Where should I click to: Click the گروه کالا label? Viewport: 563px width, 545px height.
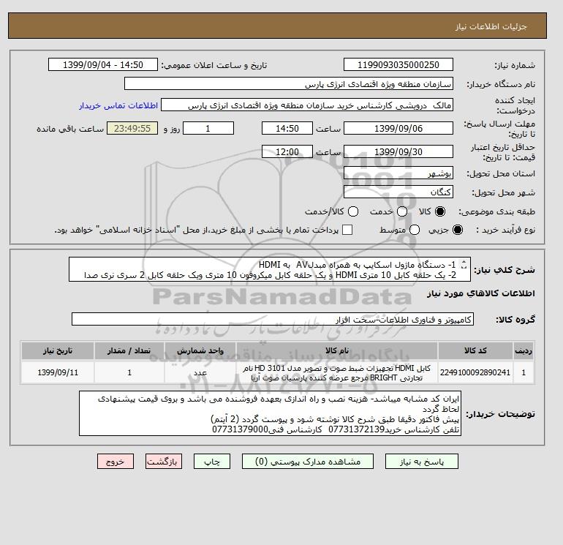tap(515, 320)
